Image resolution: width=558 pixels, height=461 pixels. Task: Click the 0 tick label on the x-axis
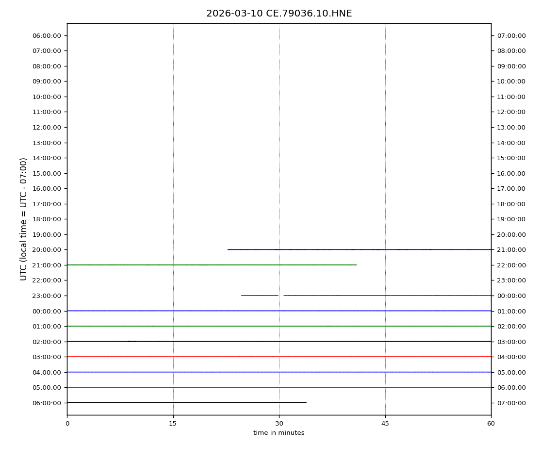[67, 424]
